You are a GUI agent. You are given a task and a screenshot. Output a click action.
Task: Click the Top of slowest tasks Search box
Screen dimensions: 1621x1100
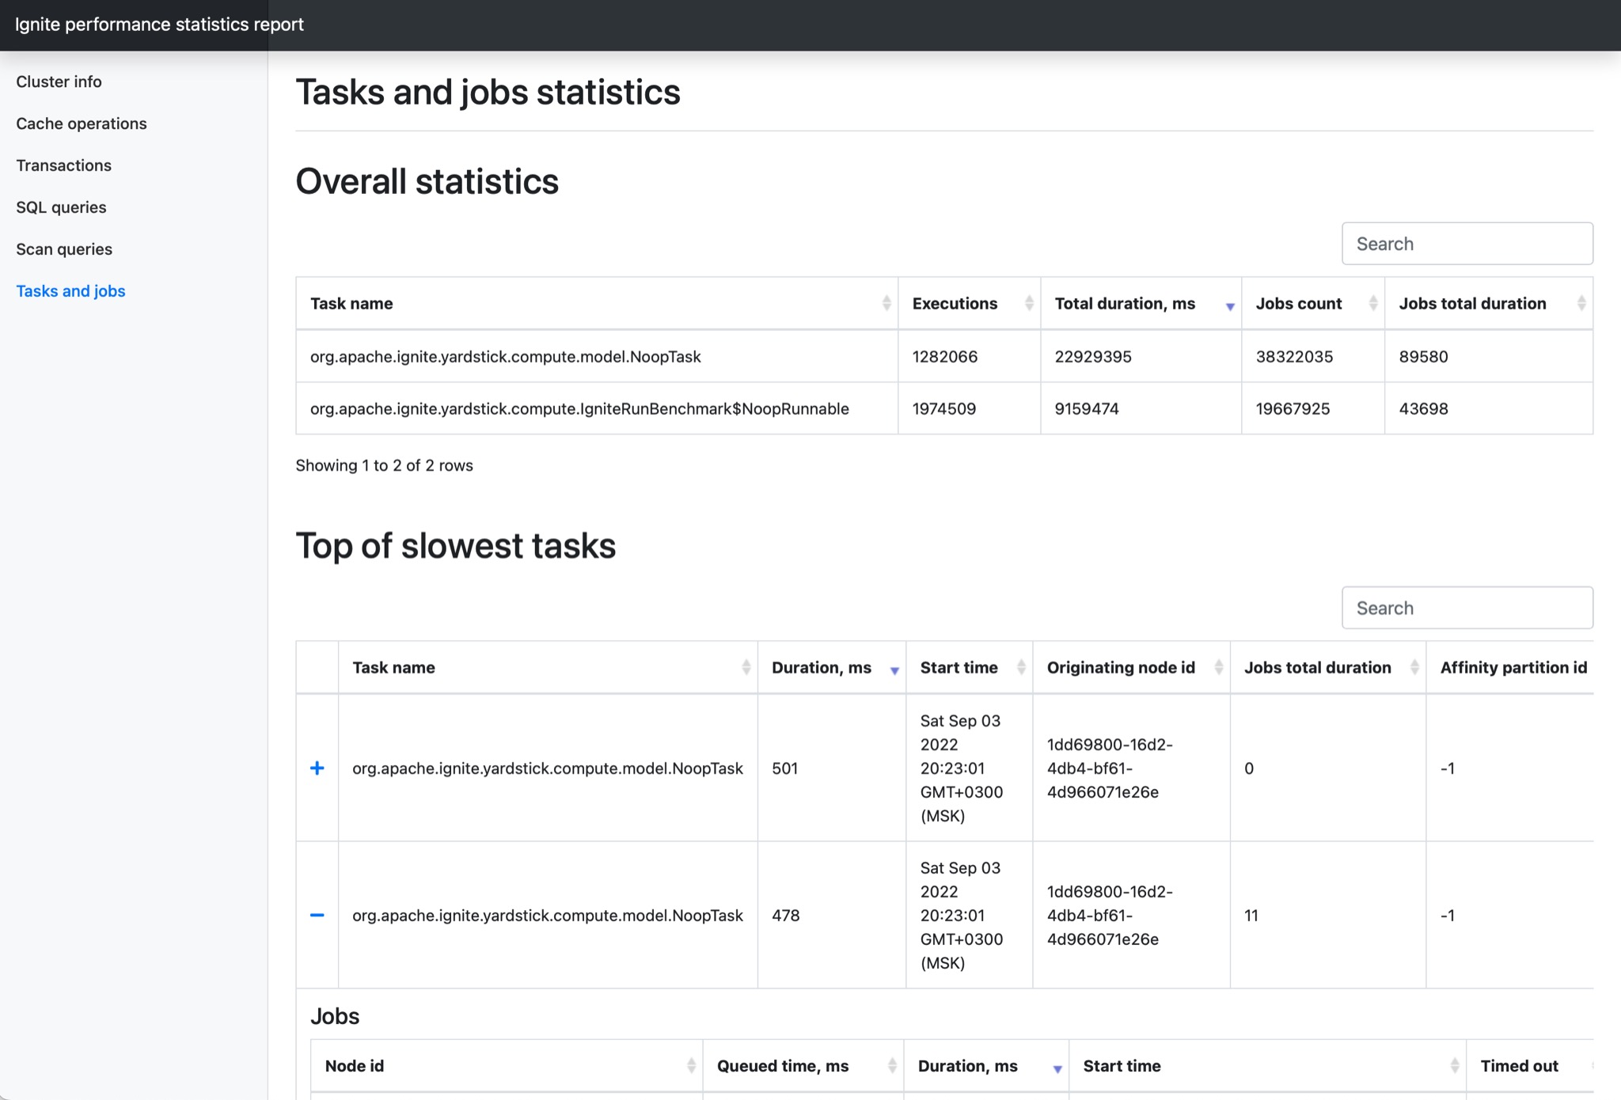point(1467,608)
